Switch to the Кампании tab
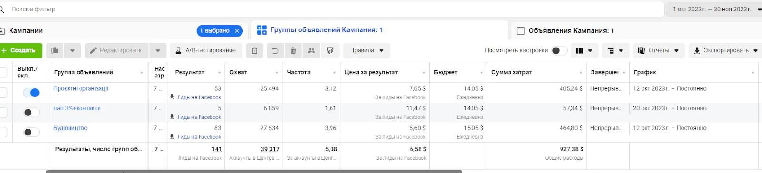The height and width of the screenshot is (173, 762). (26, 30)
